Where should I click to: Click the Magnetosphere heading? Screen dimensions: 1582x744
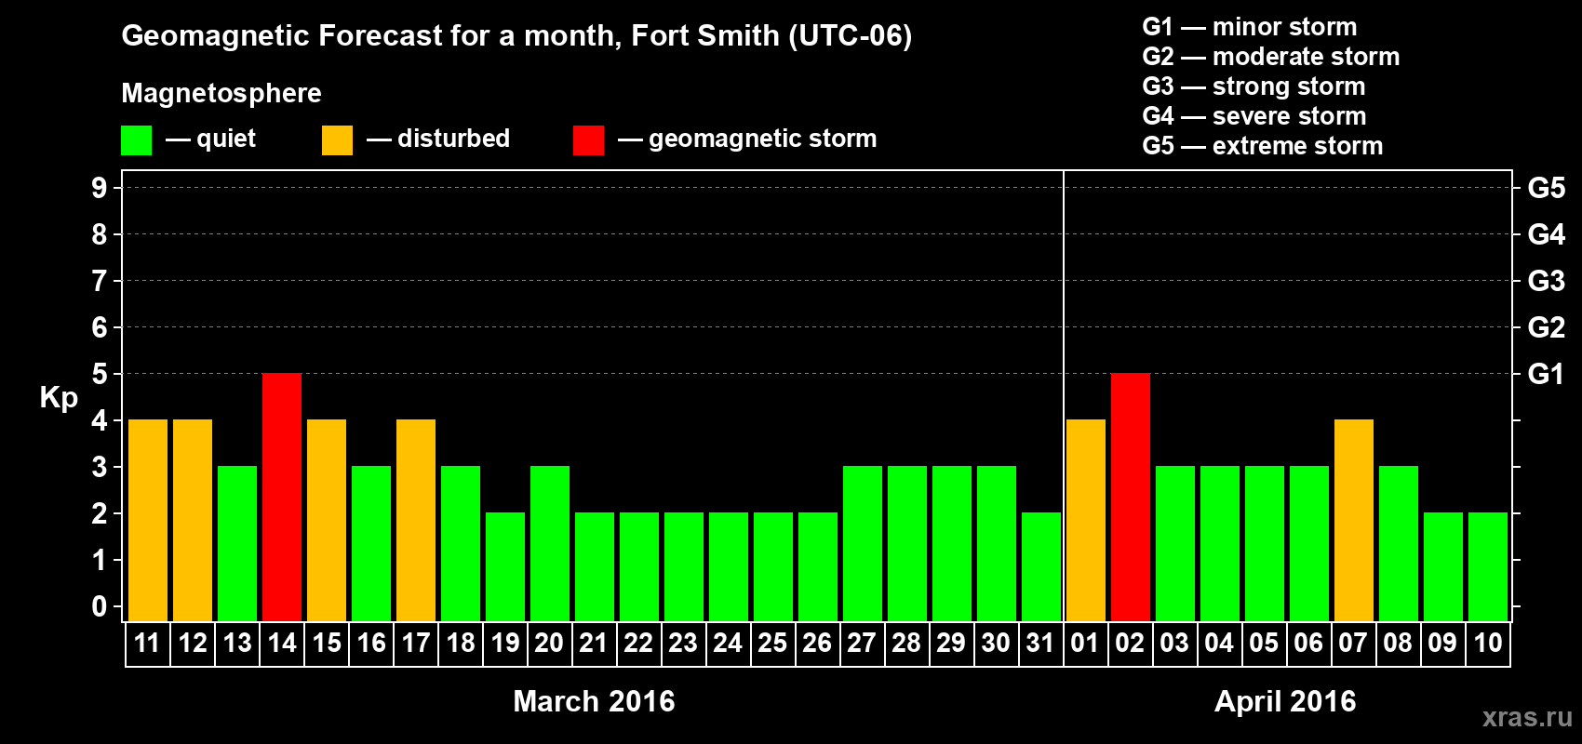221,93
